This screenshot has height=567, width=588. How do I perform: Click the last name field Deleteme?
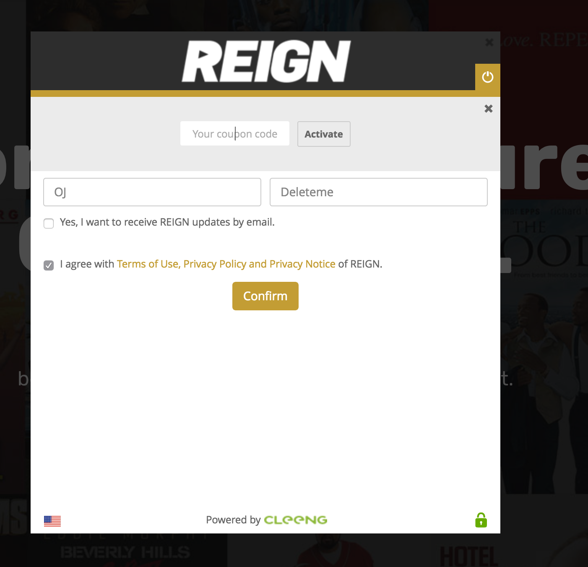379,192
